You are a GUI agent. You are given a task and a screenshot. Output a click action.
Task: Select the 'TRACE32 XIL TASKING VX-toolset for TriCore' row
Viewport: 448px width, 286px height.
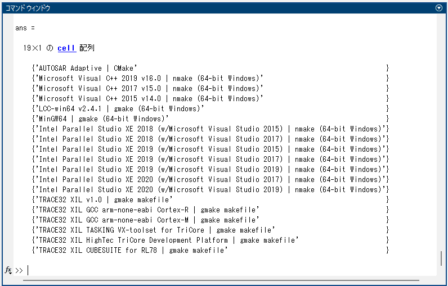pos(210,230)
